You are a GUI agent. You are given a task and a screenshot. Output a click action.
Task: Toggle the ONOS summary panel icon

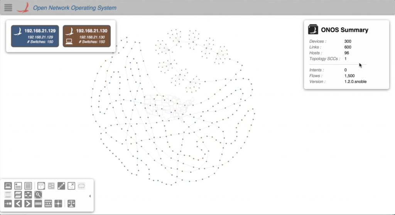tap(18, 186)
